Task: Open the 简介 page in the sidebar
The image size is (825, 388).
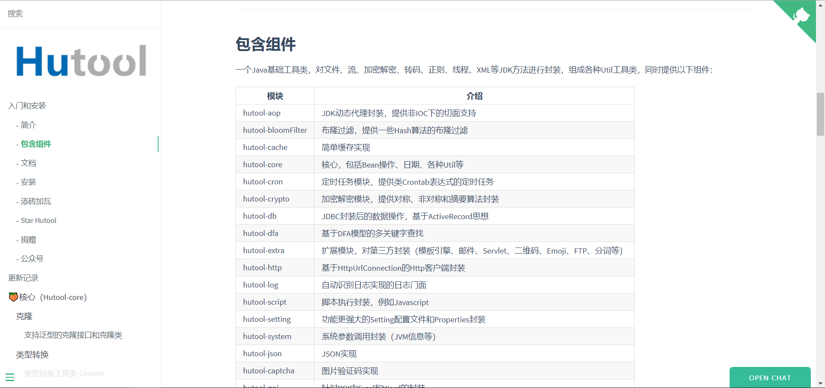Action: pyautogui.click(x=29, y=125)
